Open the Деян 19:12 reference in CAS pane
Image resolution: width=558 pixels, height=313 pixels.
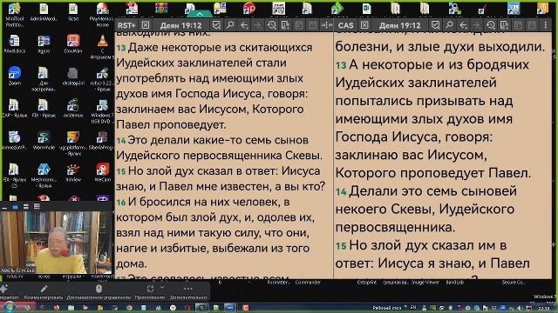coord(399,25)
